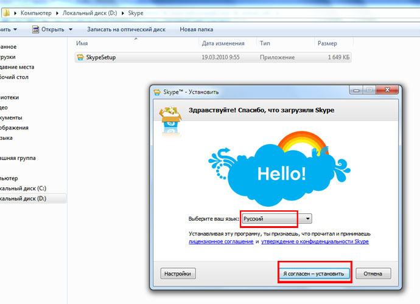Viewport: 420px width, 304px height.
Task: Click the Открыть toolbar button
Action: click(52, 29)
